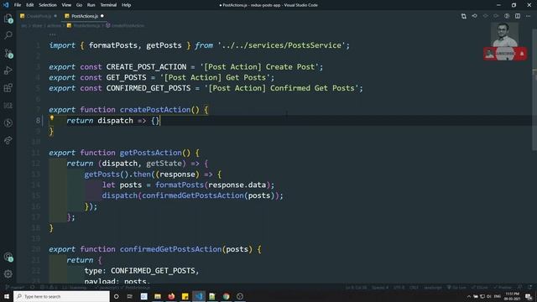
Task: Open the Edit menu
Action: 30,5
